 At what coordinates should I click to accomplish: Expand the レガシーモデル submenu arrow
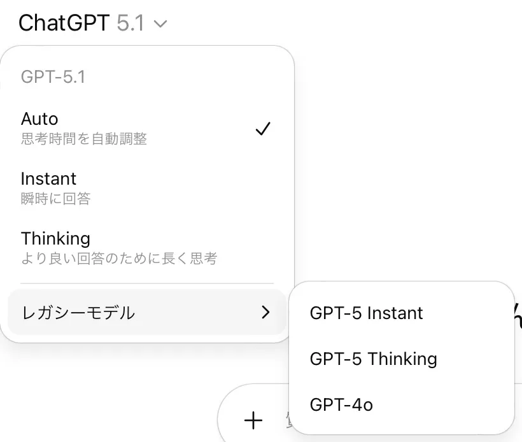click(265, 312)
